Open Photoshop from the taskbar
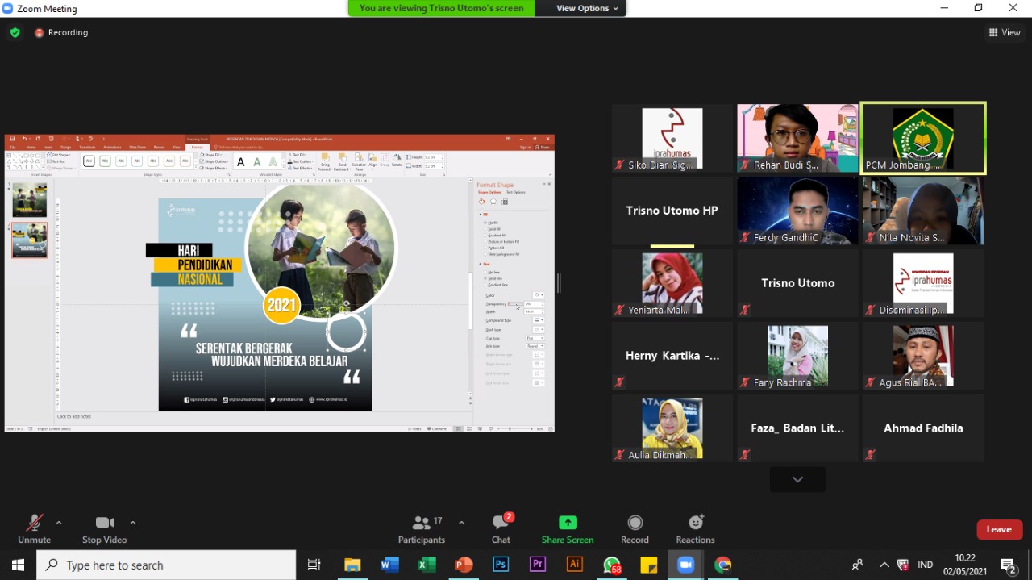The image size is (1032, 580). [501, 565]
